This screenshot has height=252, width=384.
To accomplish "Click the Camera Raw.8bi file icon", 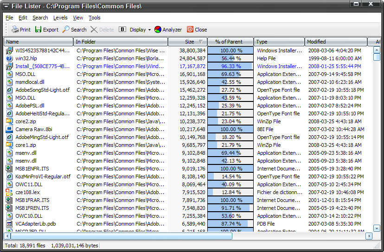I will (x=9, y=129).
